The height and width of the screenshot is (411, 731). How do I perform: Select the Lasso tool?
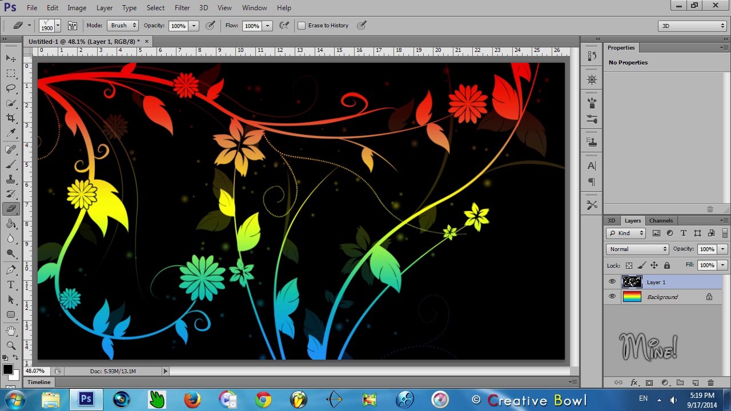click(x=11, y=88)
